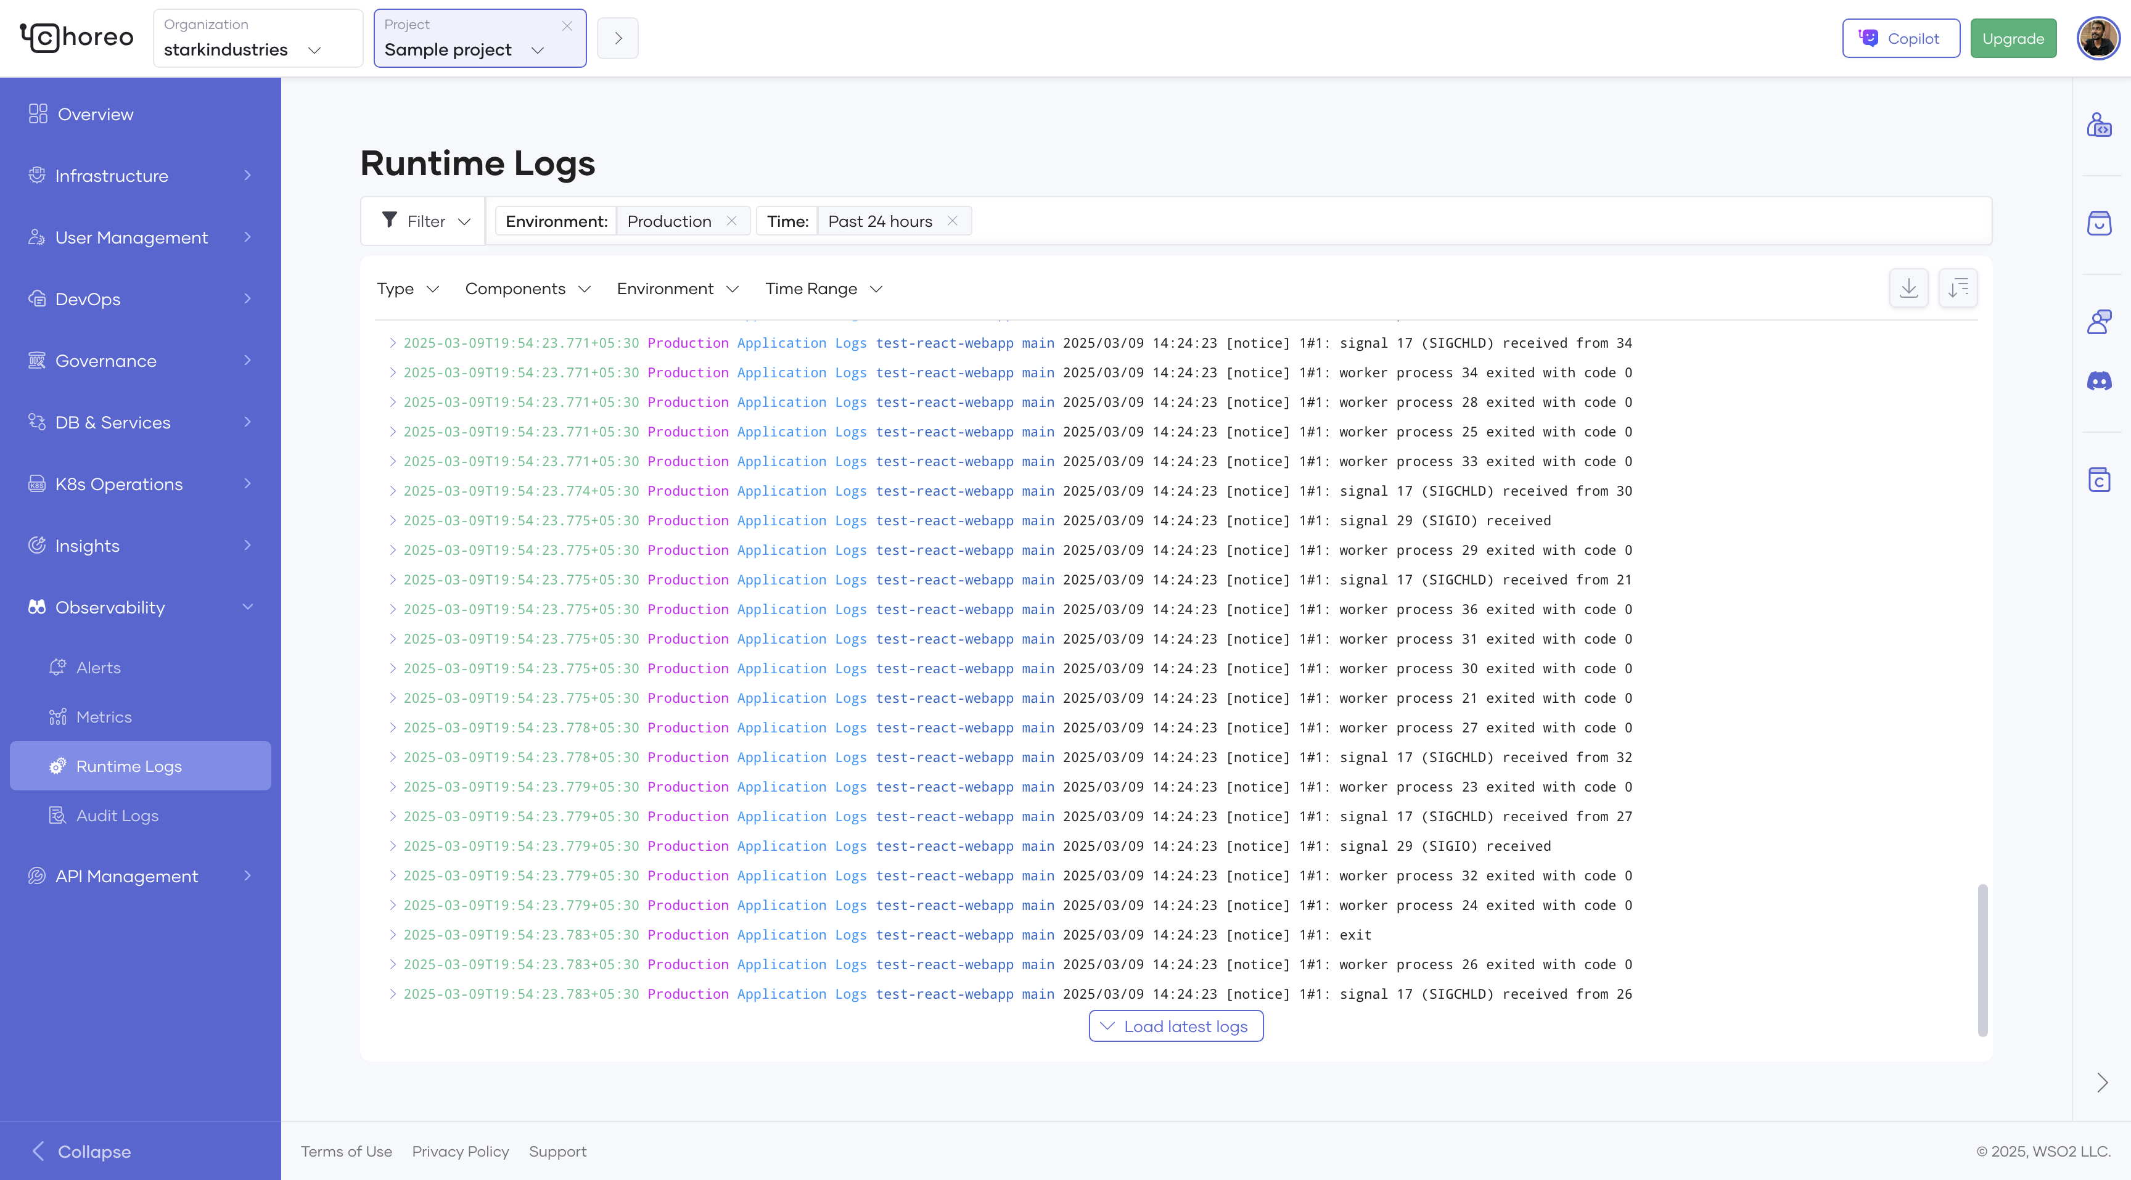This screenshot has height=1180, width=2131.
Task: Expand the first log entry with signal 17 from 34
Action: (393, 342)
